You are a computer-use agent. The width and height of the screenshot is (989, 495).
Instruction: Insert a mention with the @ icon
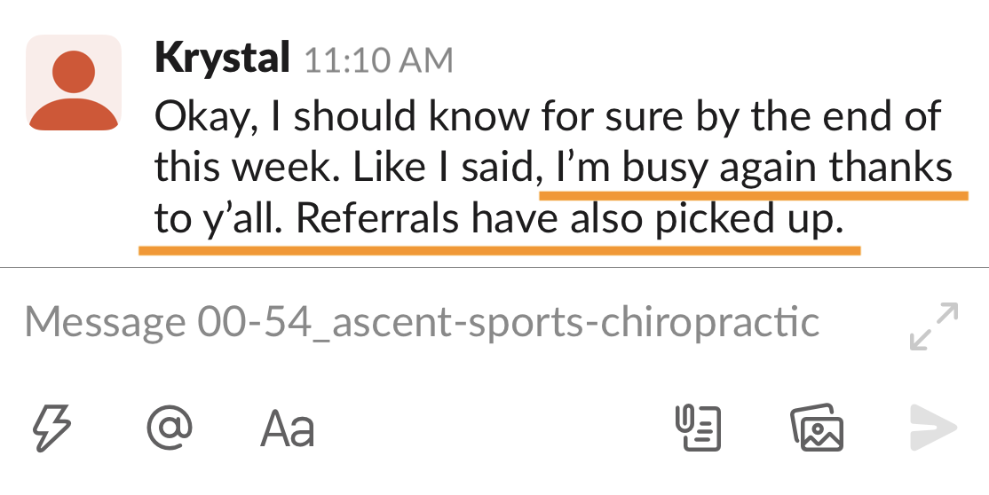[x=169, y=428]
